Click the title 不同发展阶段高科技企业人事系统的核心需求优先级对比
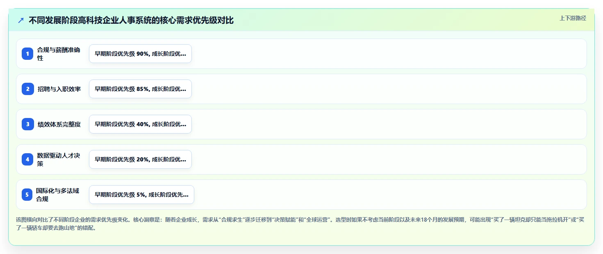 tap(131, 20)
